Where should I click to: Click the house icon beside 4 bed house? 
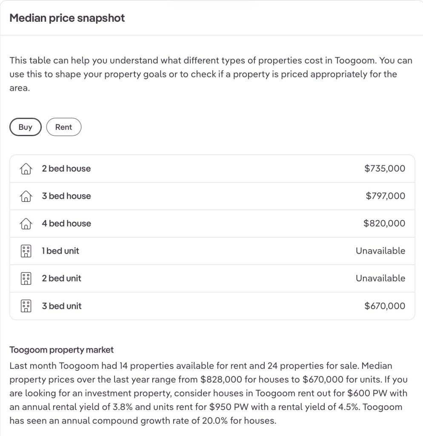pyautogui.click(x=26, y=224)
